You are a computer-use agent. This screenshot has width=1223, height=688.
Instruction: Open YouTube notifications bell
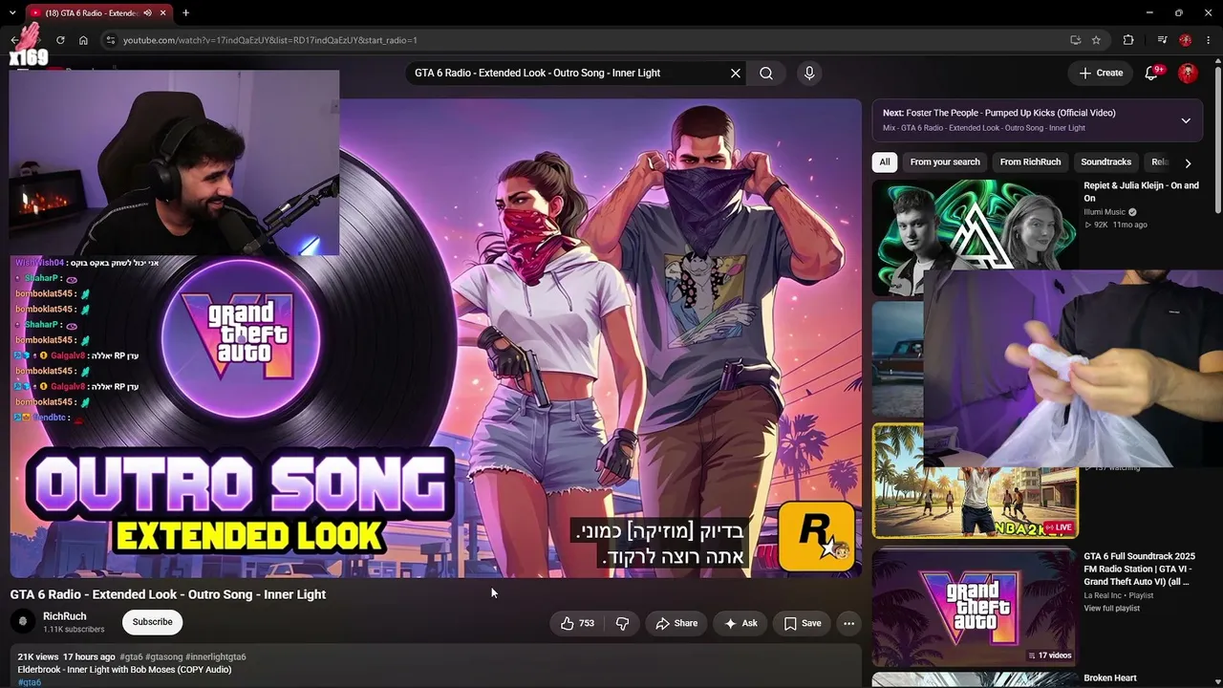pyautogui.click(x=1151, y=73)
